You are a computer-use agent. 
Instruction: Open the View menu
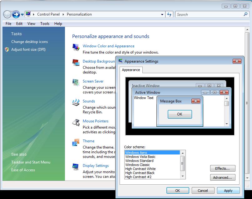click(31, 24)
